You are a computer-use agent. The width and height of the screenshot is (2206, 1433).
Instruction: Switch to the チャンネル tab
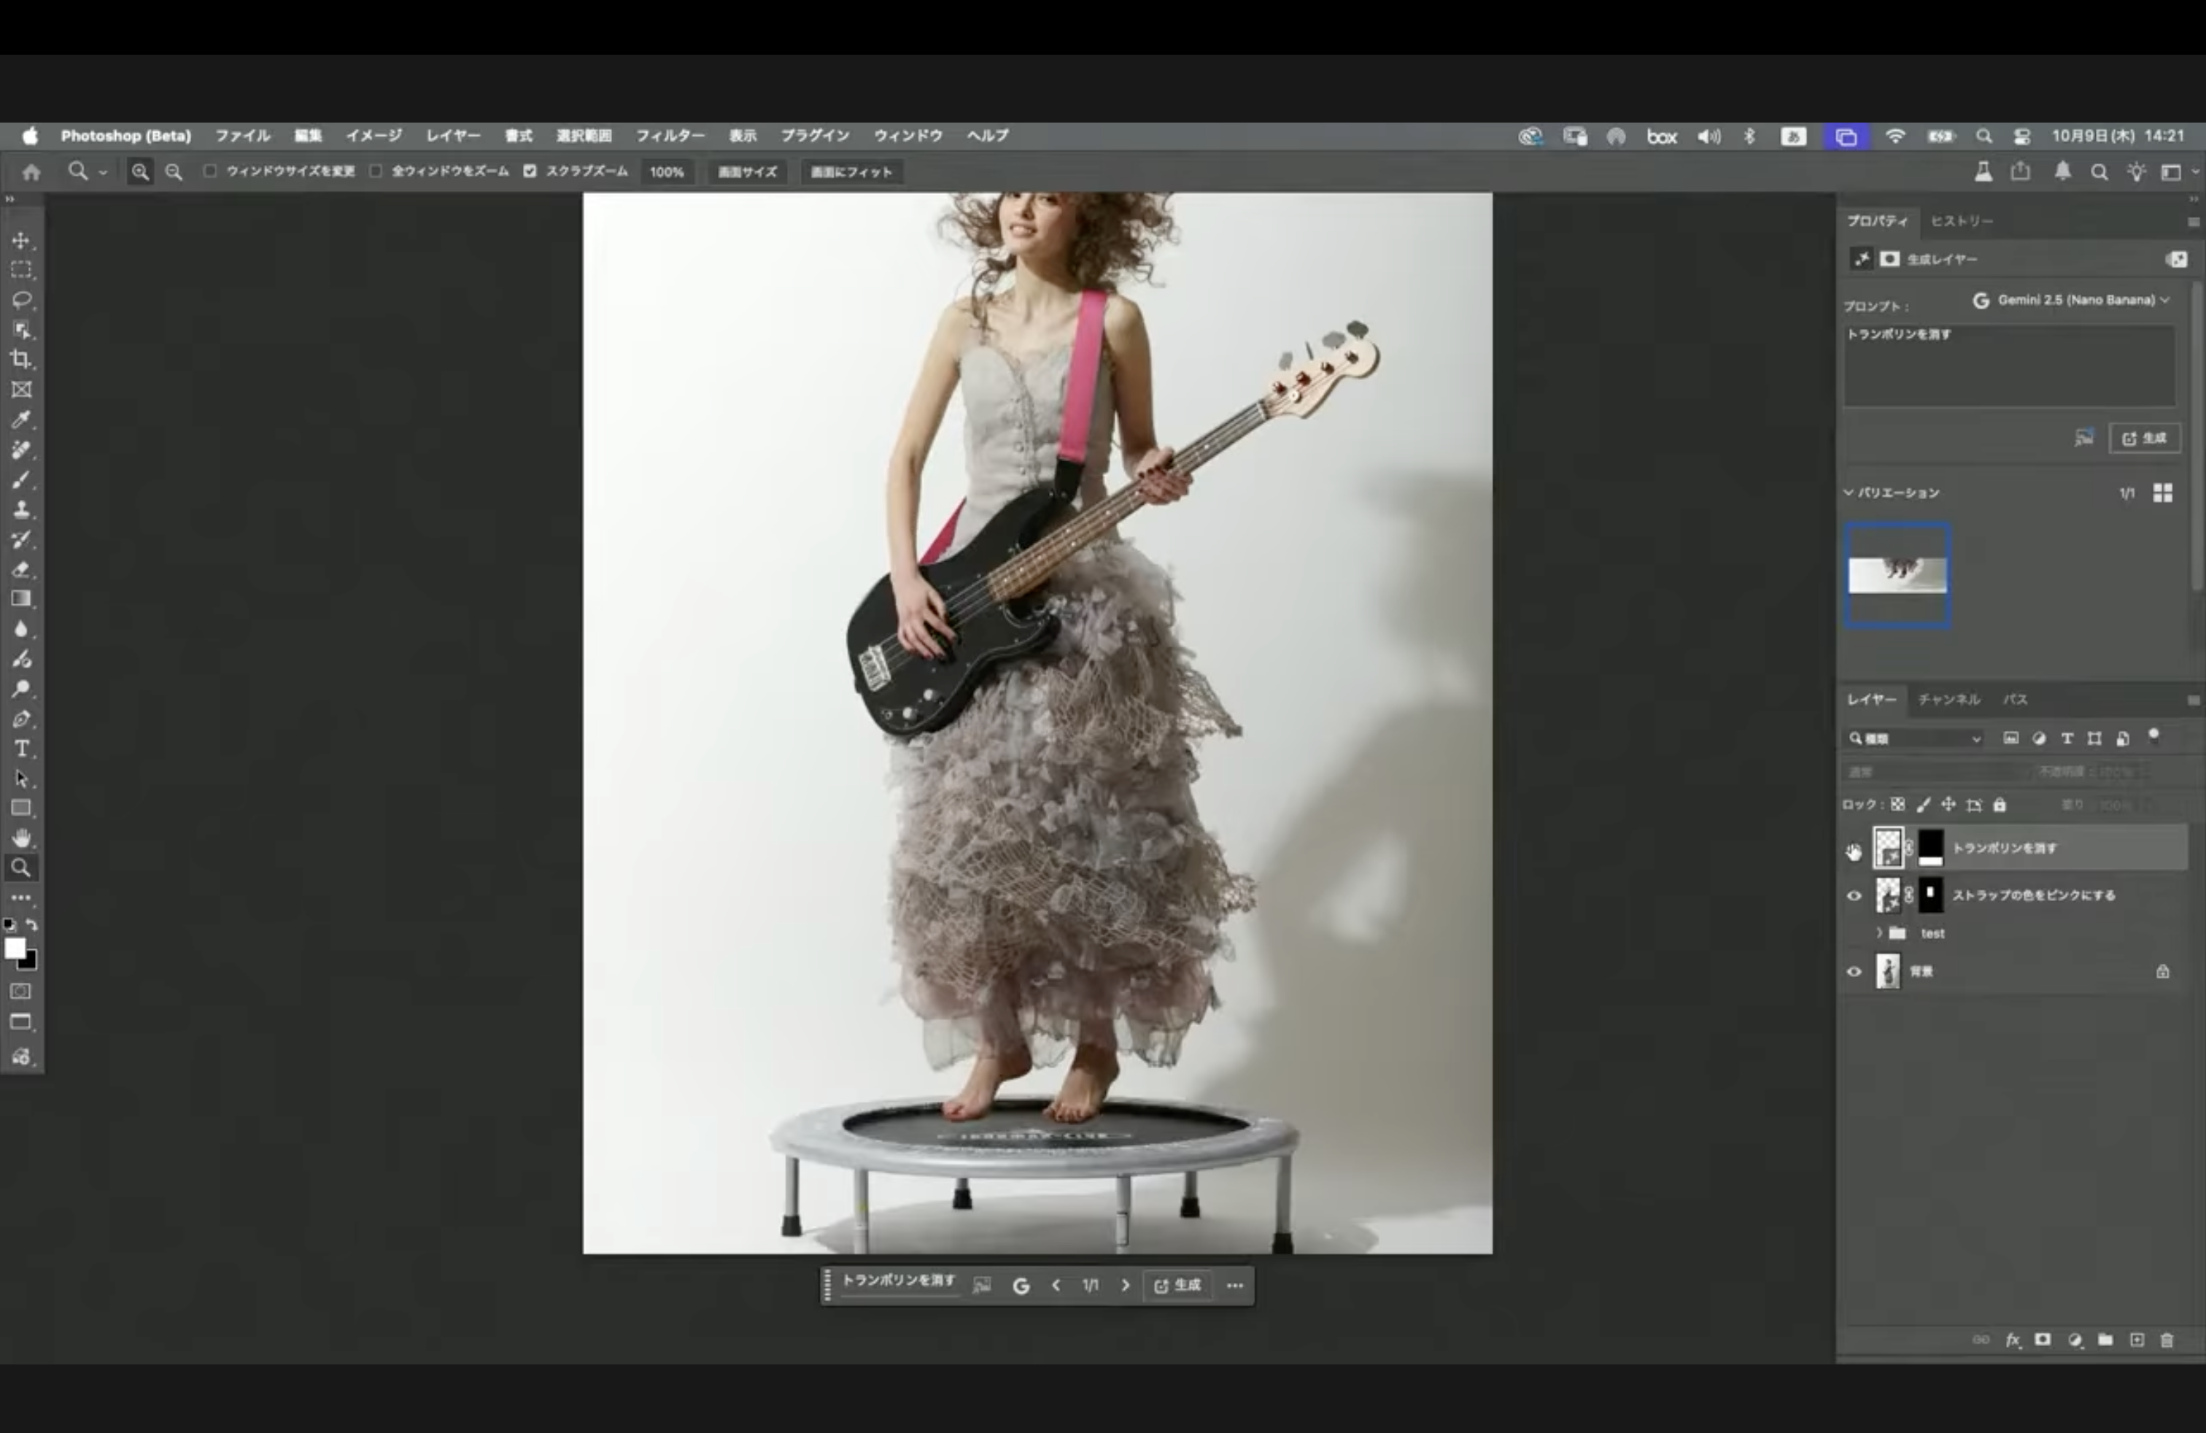1948,700
